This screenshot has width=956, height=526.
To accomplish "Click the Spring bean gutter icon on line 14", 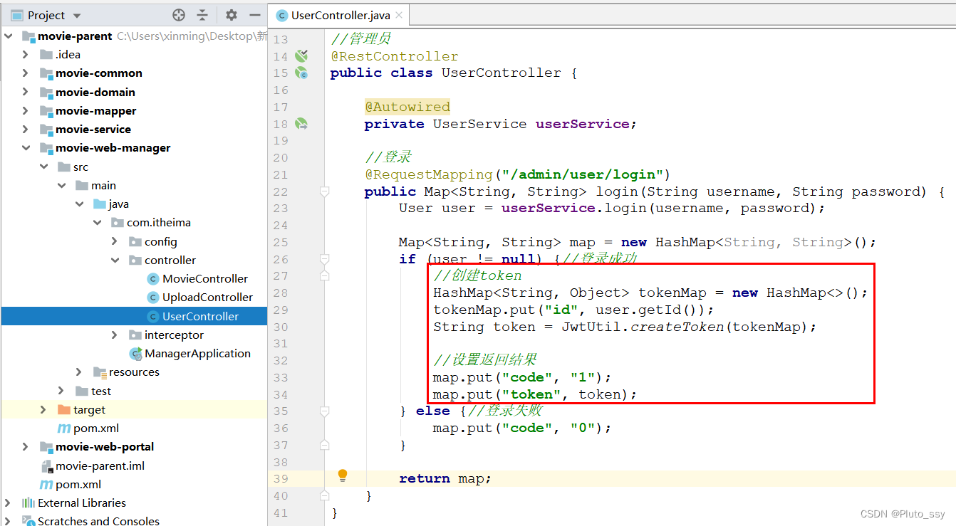I will 301,56.
